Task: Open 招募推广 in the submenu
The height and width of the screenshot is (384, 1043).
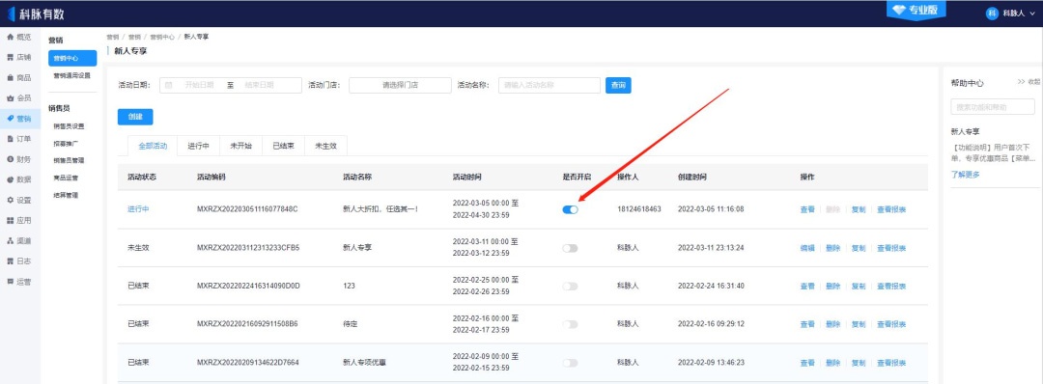Action: click(66, 144)
